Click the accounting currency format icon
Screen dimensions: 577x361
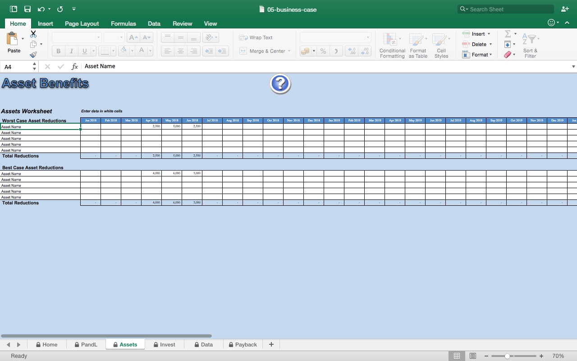pos(305,51)
